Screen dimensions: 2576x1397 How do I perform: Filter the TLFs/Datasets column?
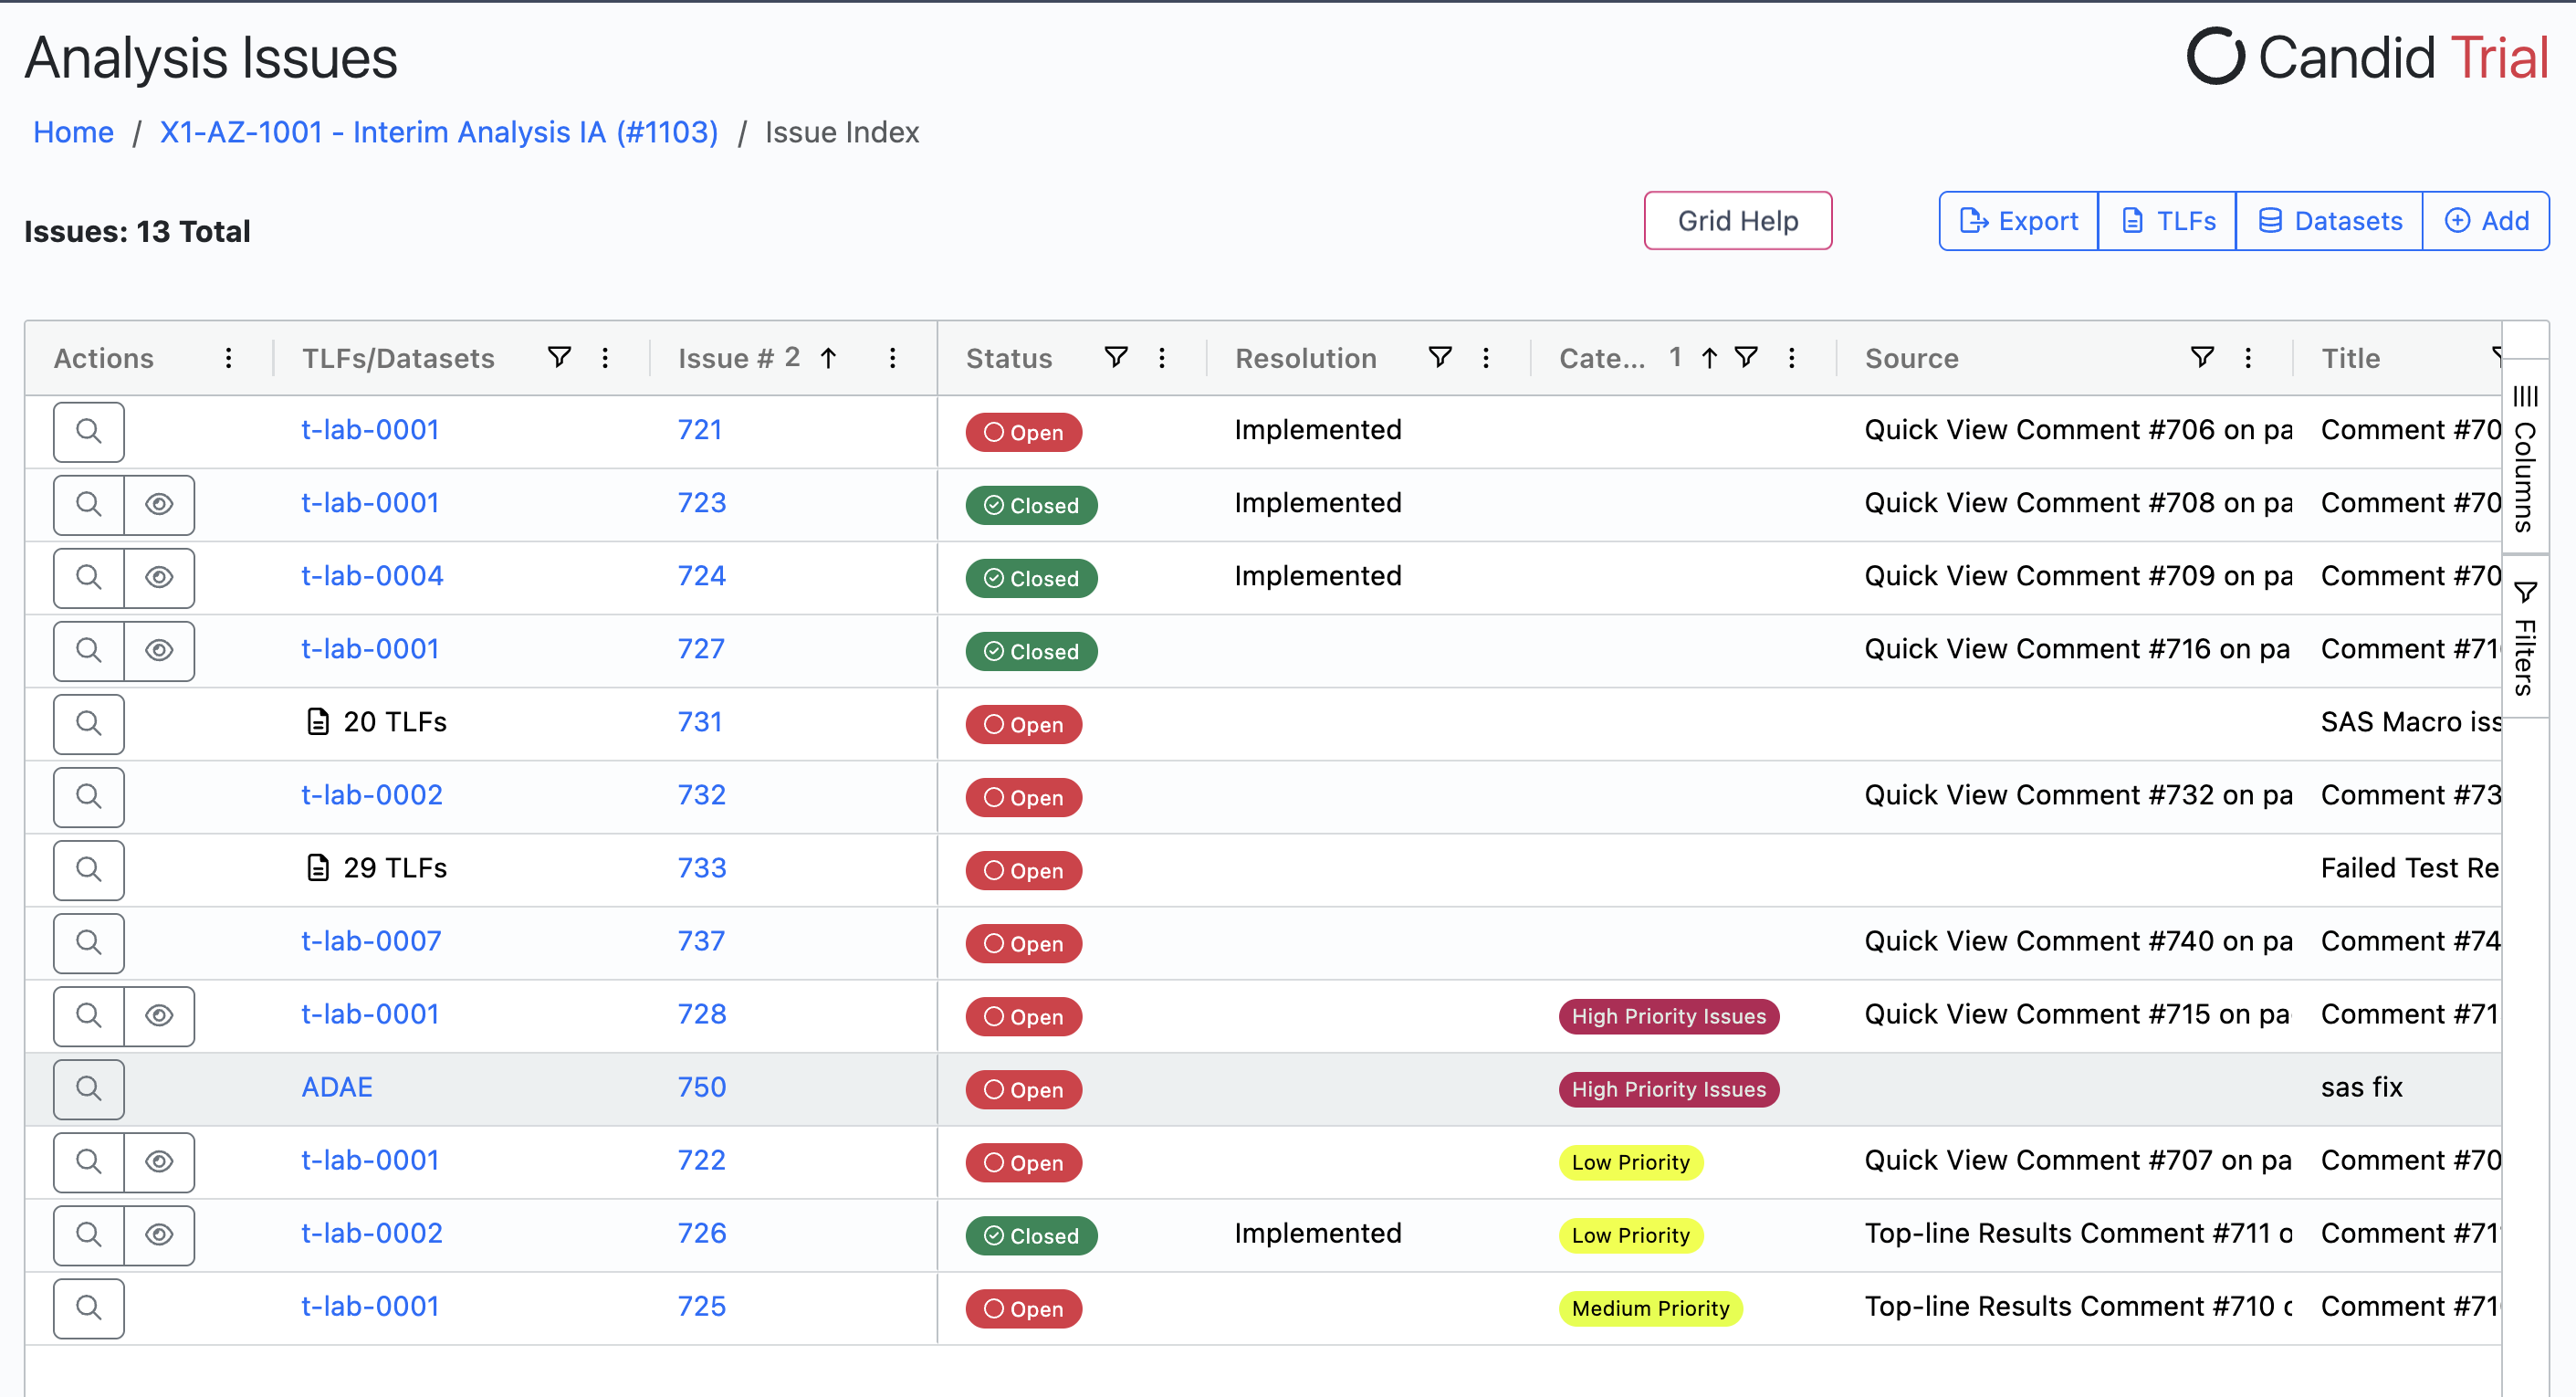(x=559, y=357)
